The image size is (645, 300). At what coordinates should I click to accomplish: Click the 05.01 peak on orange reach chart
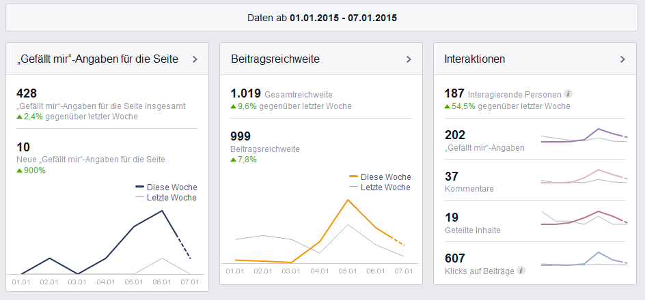tap(348, 200)
